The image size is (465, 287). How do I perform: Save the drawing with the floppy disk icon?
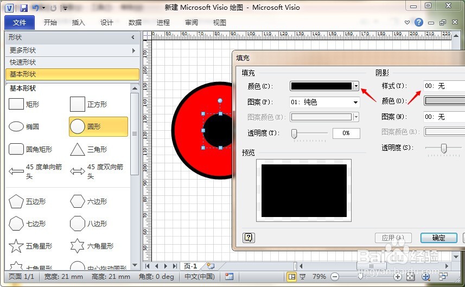tap(23, 8)
